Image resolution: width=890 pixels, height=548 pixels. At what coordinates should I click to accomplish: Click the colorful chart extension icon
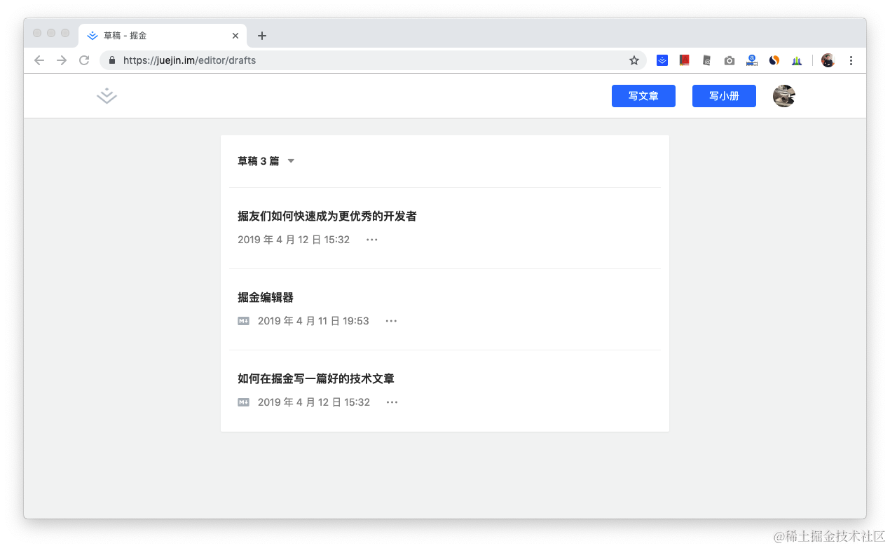click(x=796, y=60)
